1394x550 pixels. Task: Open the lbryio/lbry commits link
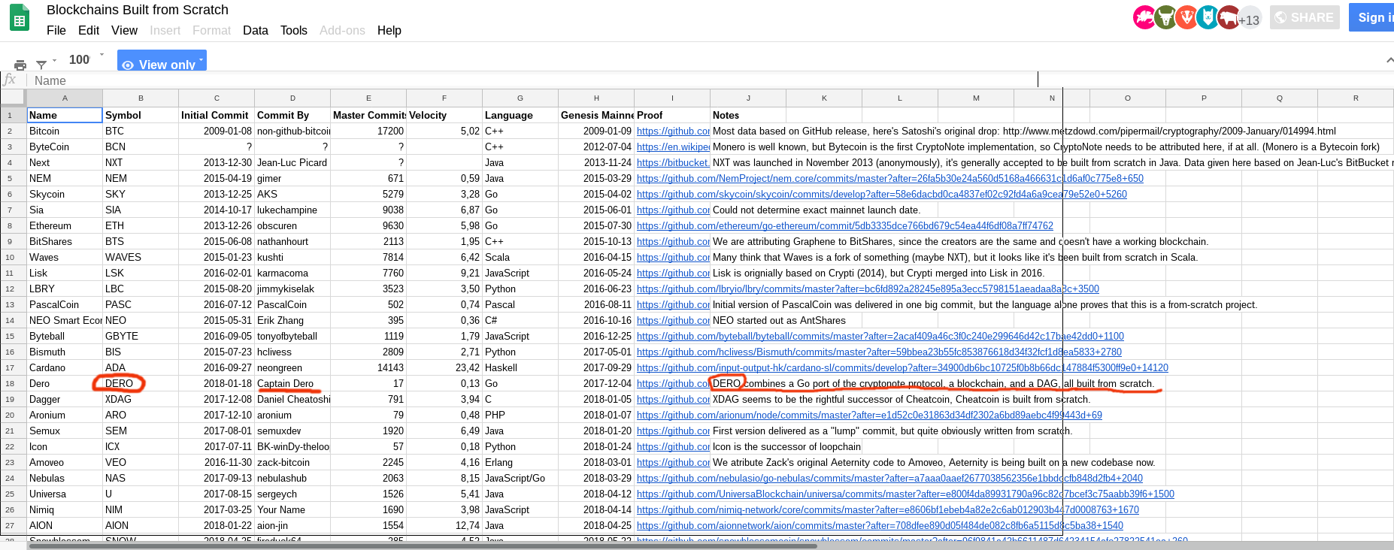(x=868, y=289)
